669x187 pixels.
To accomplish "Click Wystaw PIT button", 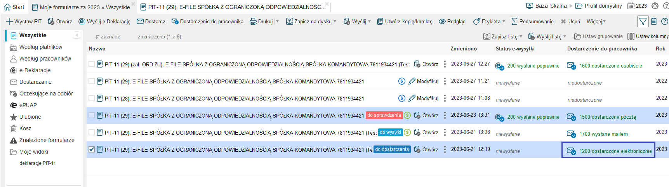I will [24, 22].
